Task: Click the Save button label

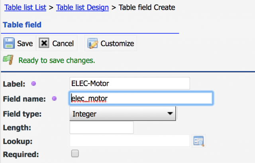Action: pyautogui.click(x=25, y=43)
